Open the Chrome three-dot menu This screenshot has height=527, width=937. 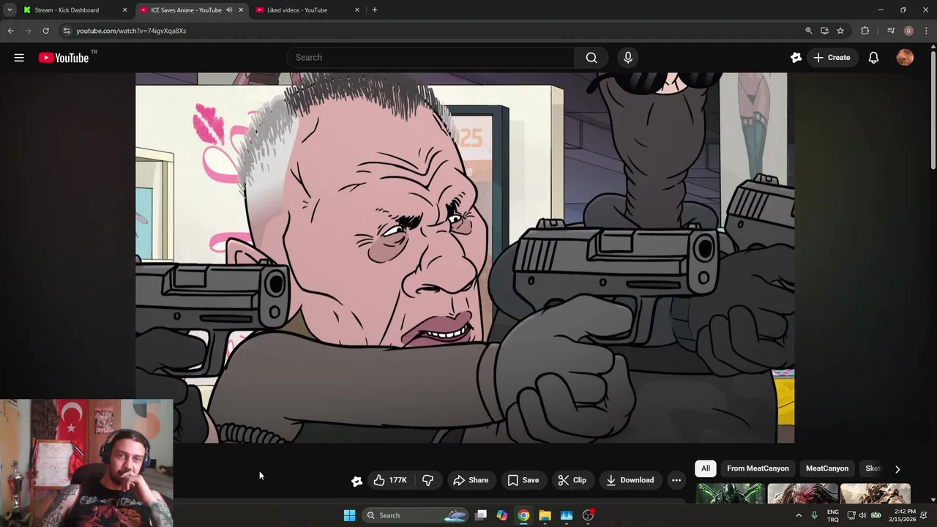point(926,31)
